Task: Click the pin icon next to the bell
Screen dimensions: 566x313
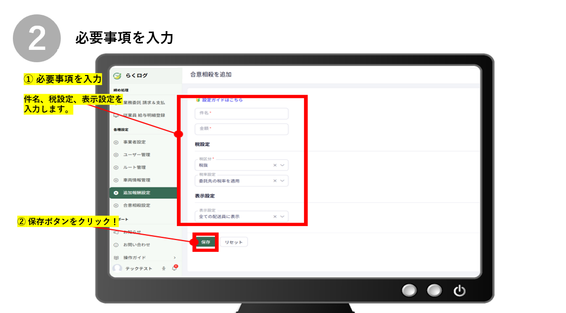Action: (x=164, y=269)
